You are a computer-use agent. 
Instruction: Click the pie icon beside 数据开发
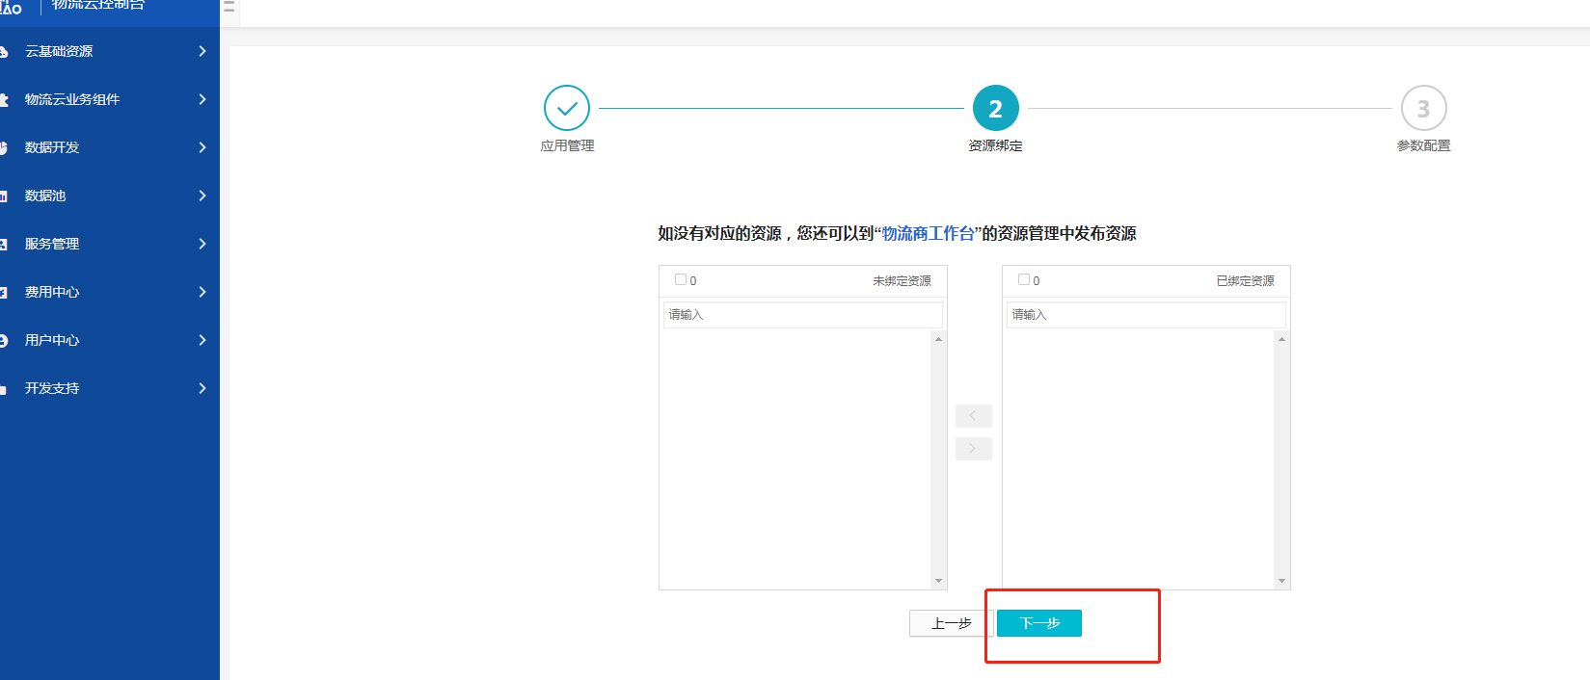click(x=3, y=147)
